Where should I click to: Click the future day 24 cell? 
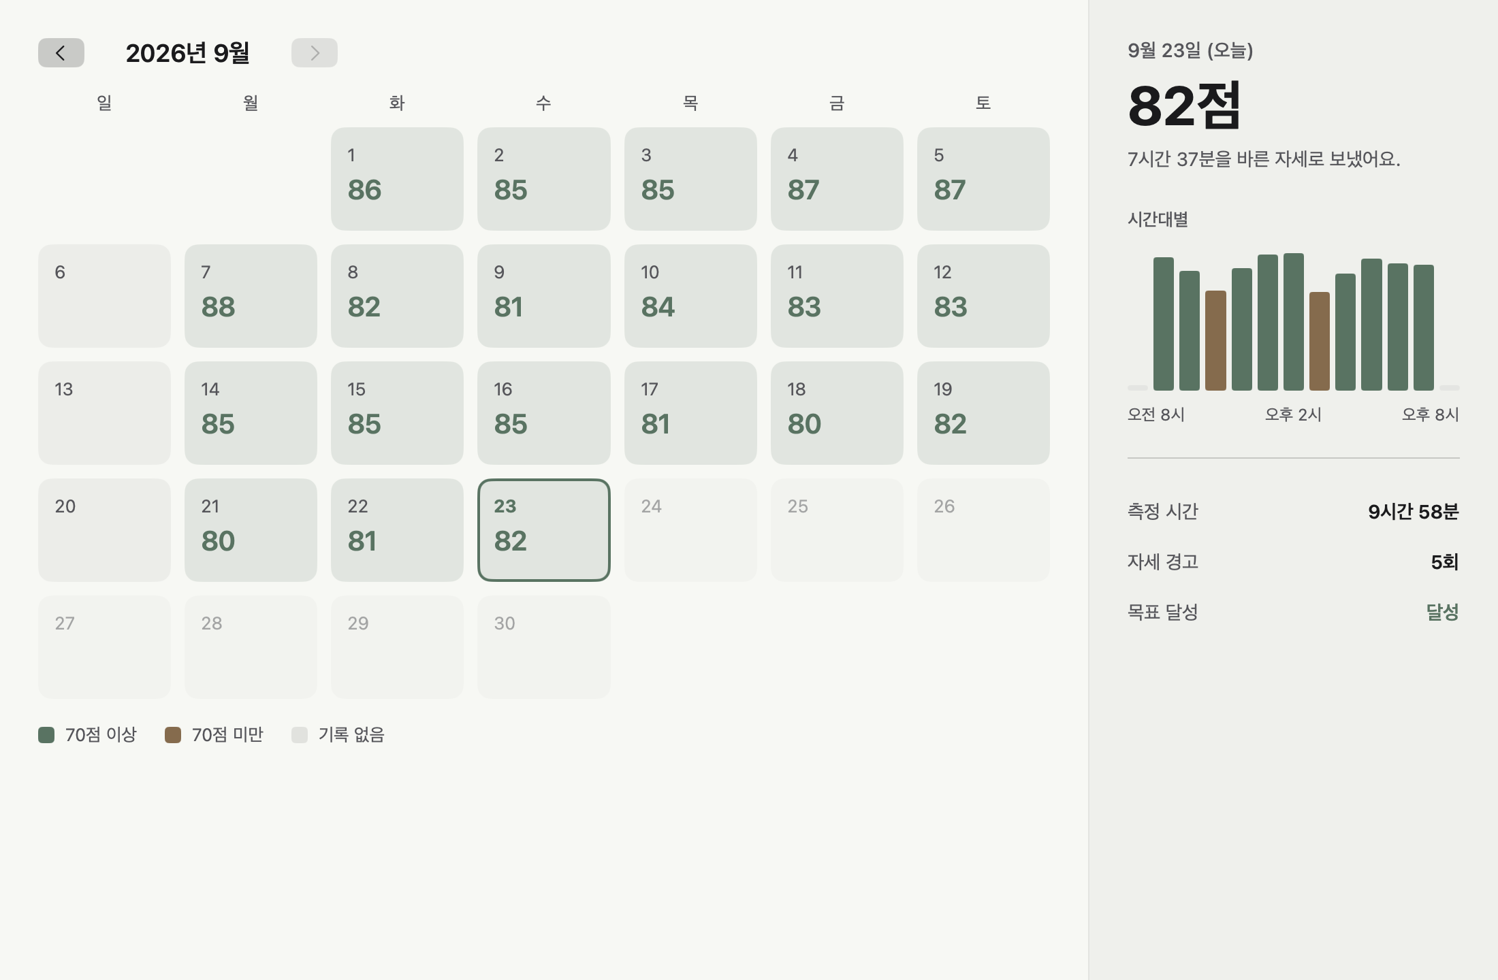click(690, 530)
